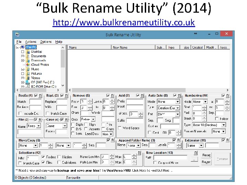The height and width of the screenshot is (185, 247).
Task: Click the Append Folder Name reset R icon
Action: tap(179, 140)
